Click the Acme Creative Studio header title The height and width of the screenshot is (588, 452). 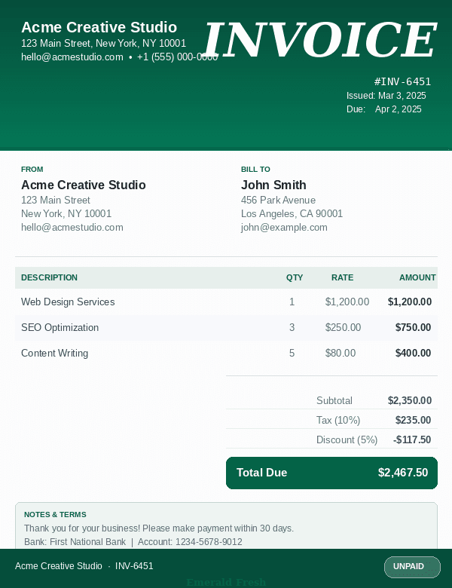(x=99, y=27)
